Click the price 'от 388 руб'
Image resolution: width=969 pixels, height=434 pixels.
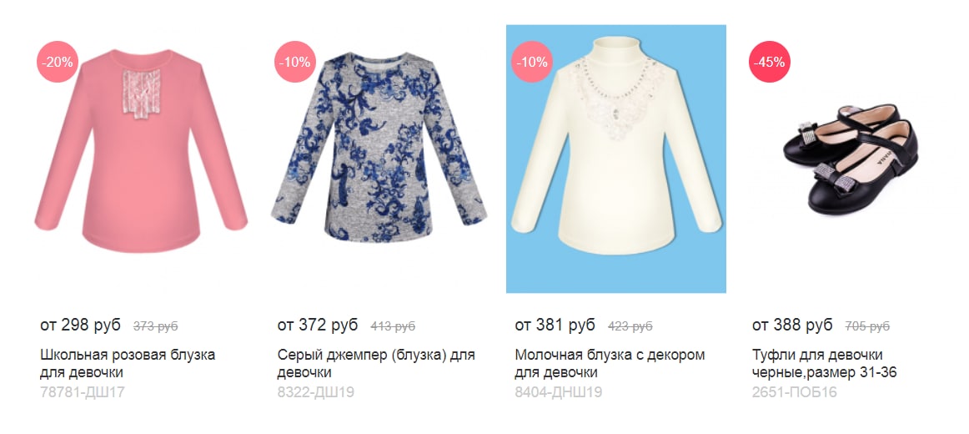pyautogui.click(x=792, y=325)
